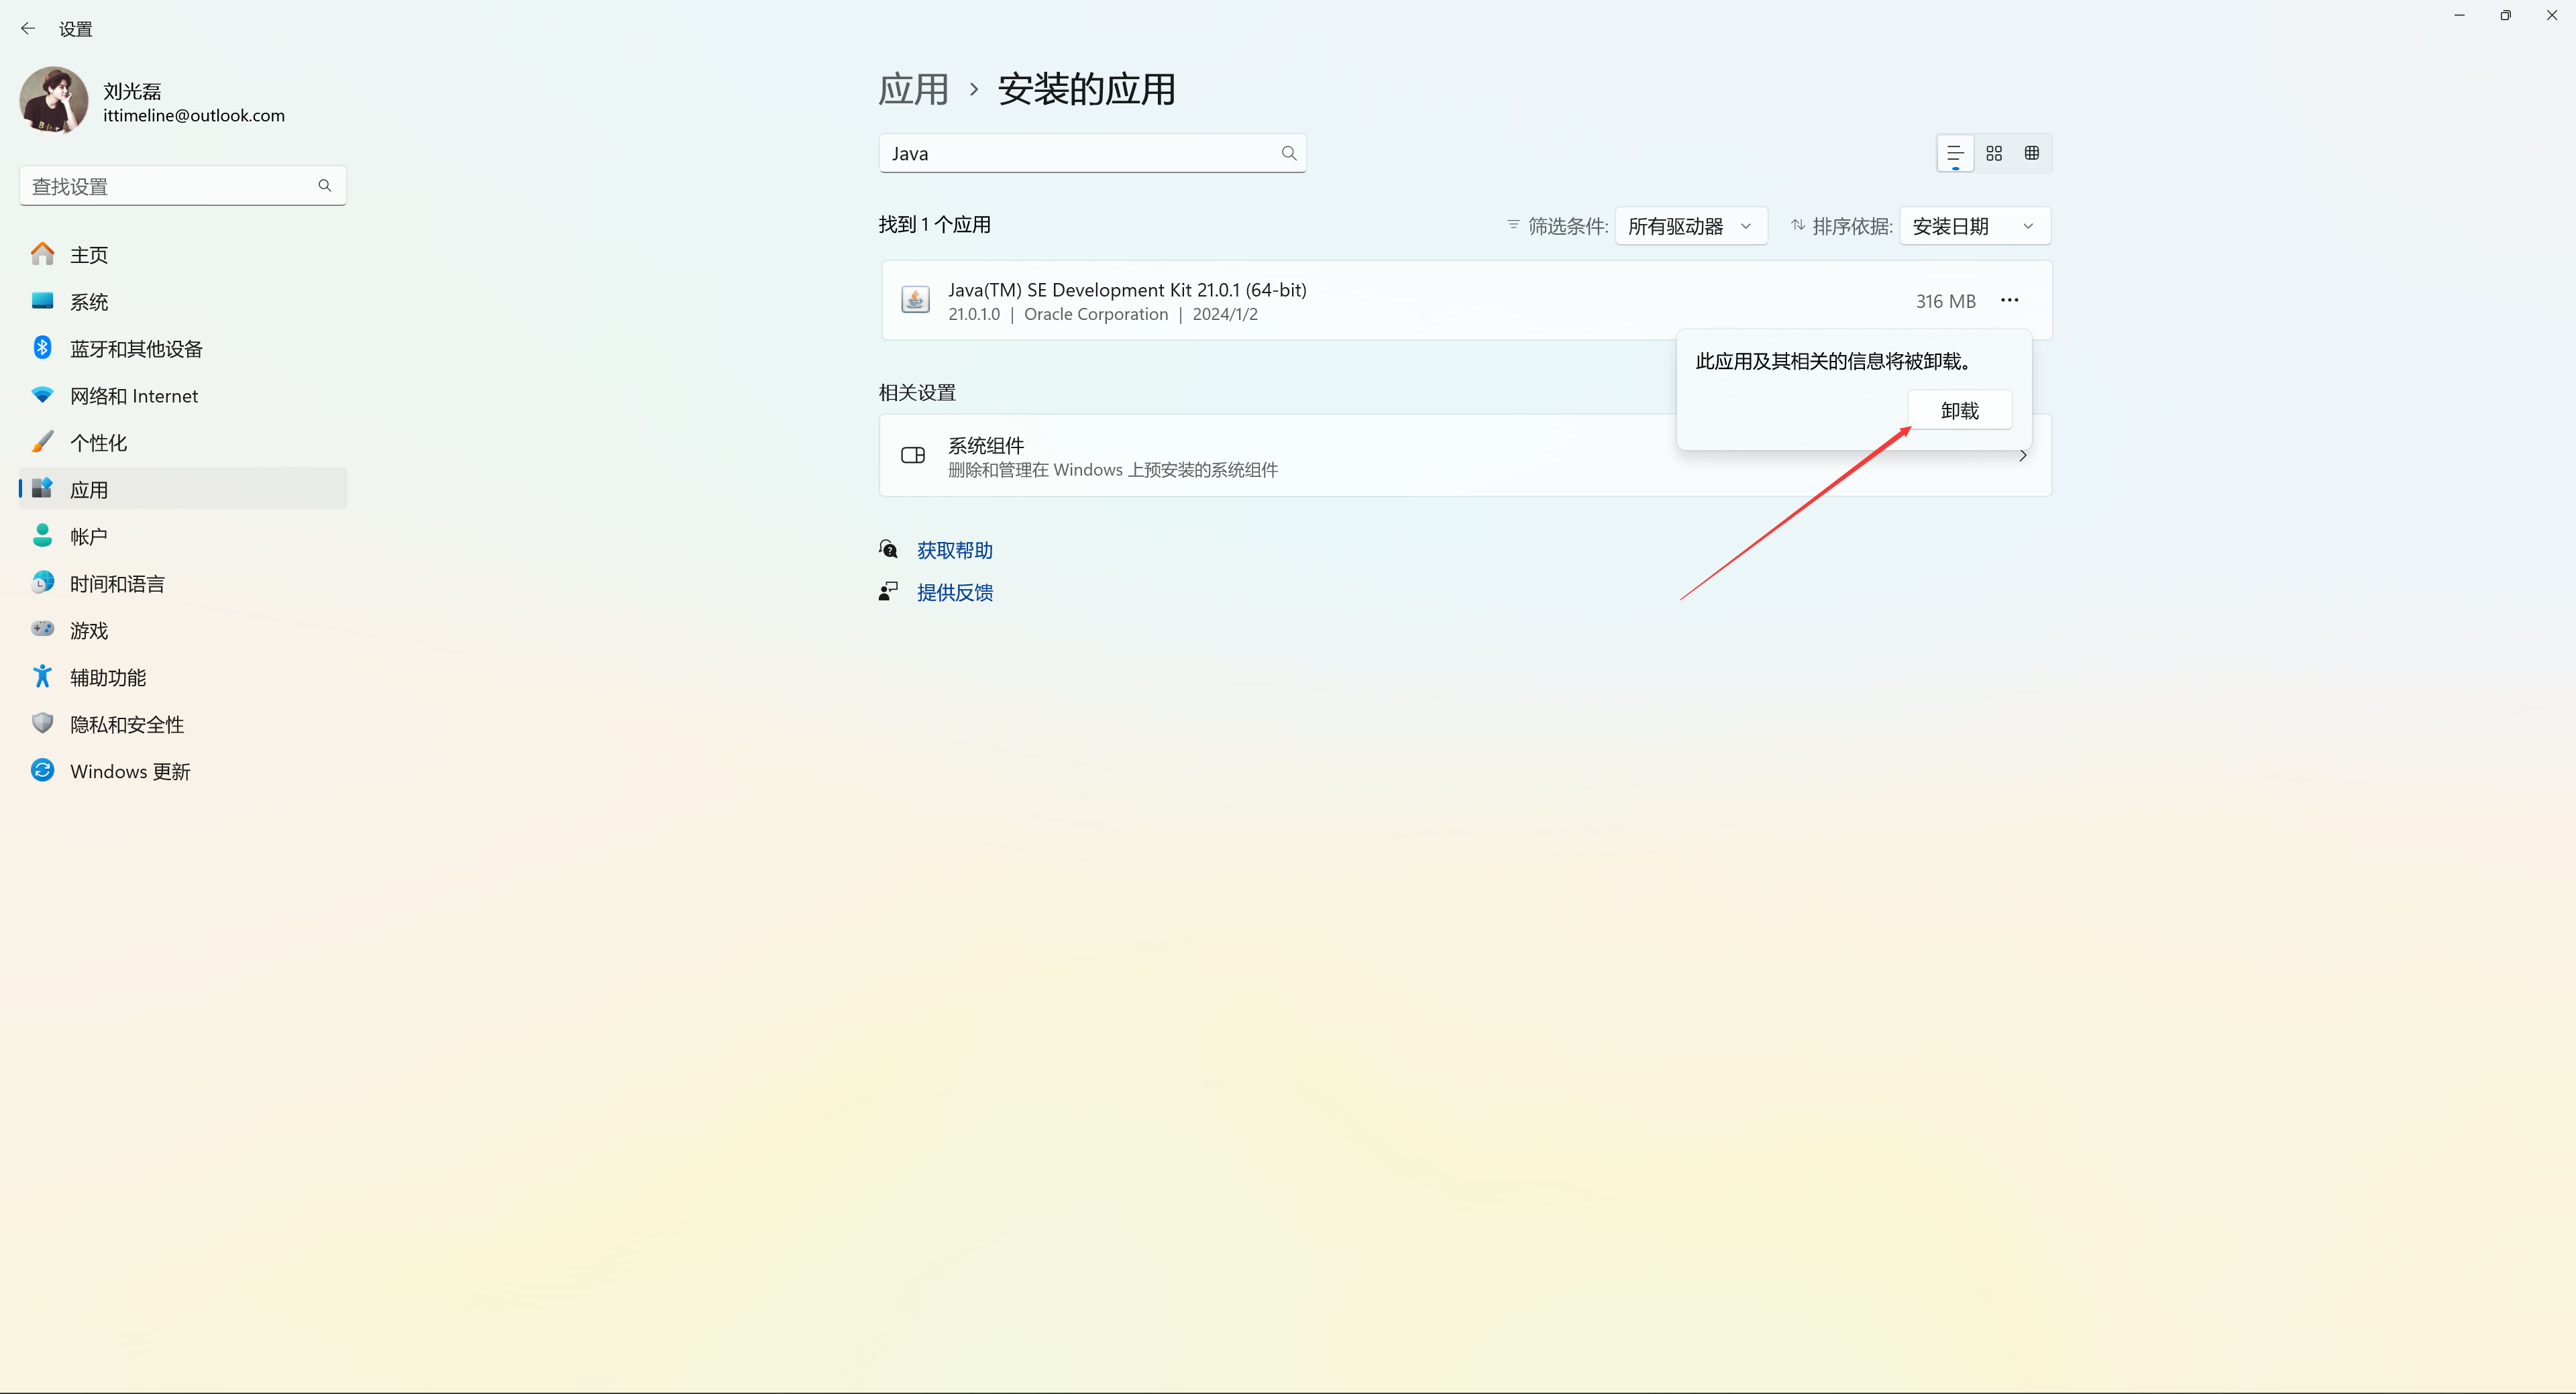Click the 卸载 confirm button
This screenshot has height=1394, width=2576.
coord(1960,410)
